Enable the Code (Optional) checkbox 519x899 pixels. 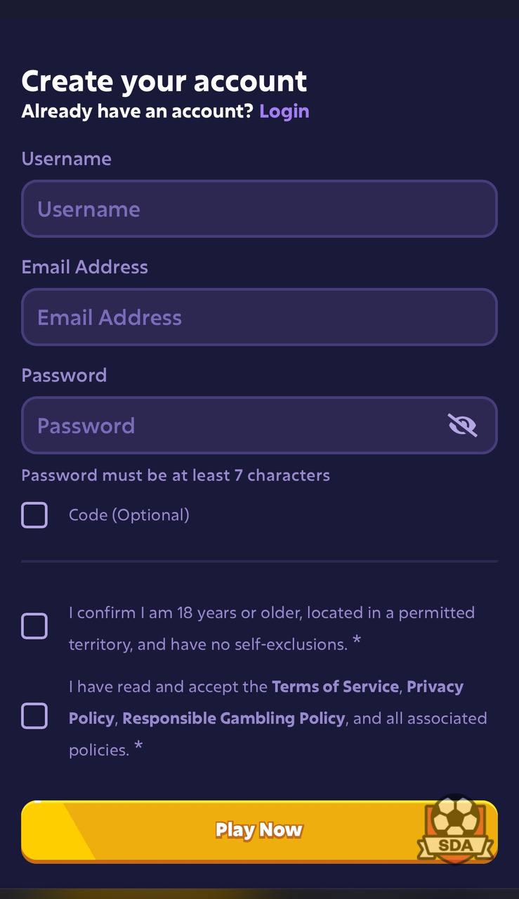(x=34, y=515)
